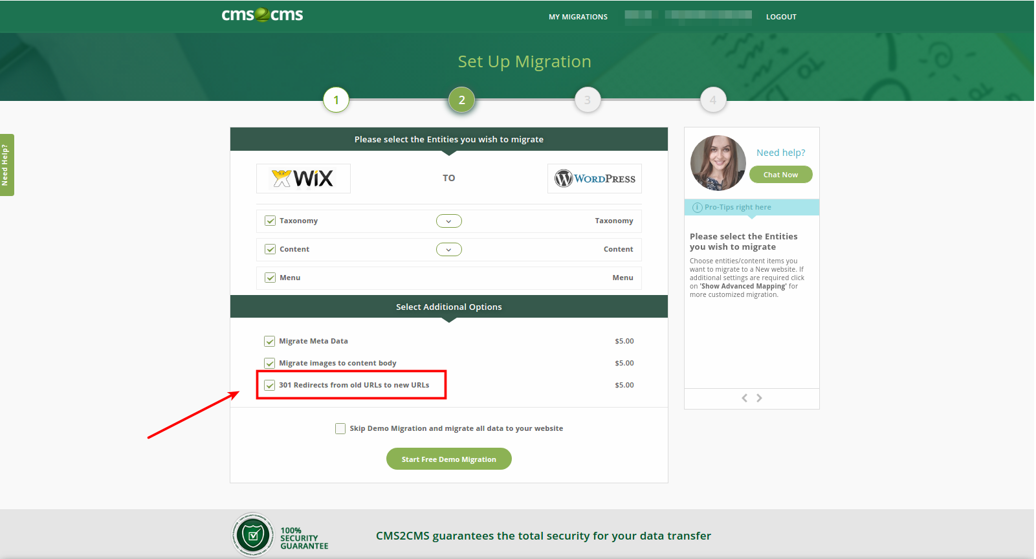Enable Skip Demo Migration checkbox
This screenshot has width=1036, height=559.
[x=340, y=428]
